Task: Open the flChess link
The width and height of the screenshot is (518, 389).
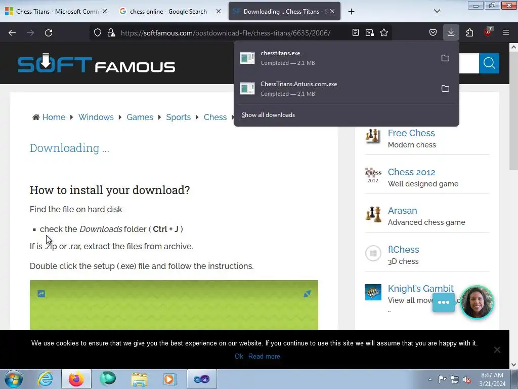Action: coord(403,249)
